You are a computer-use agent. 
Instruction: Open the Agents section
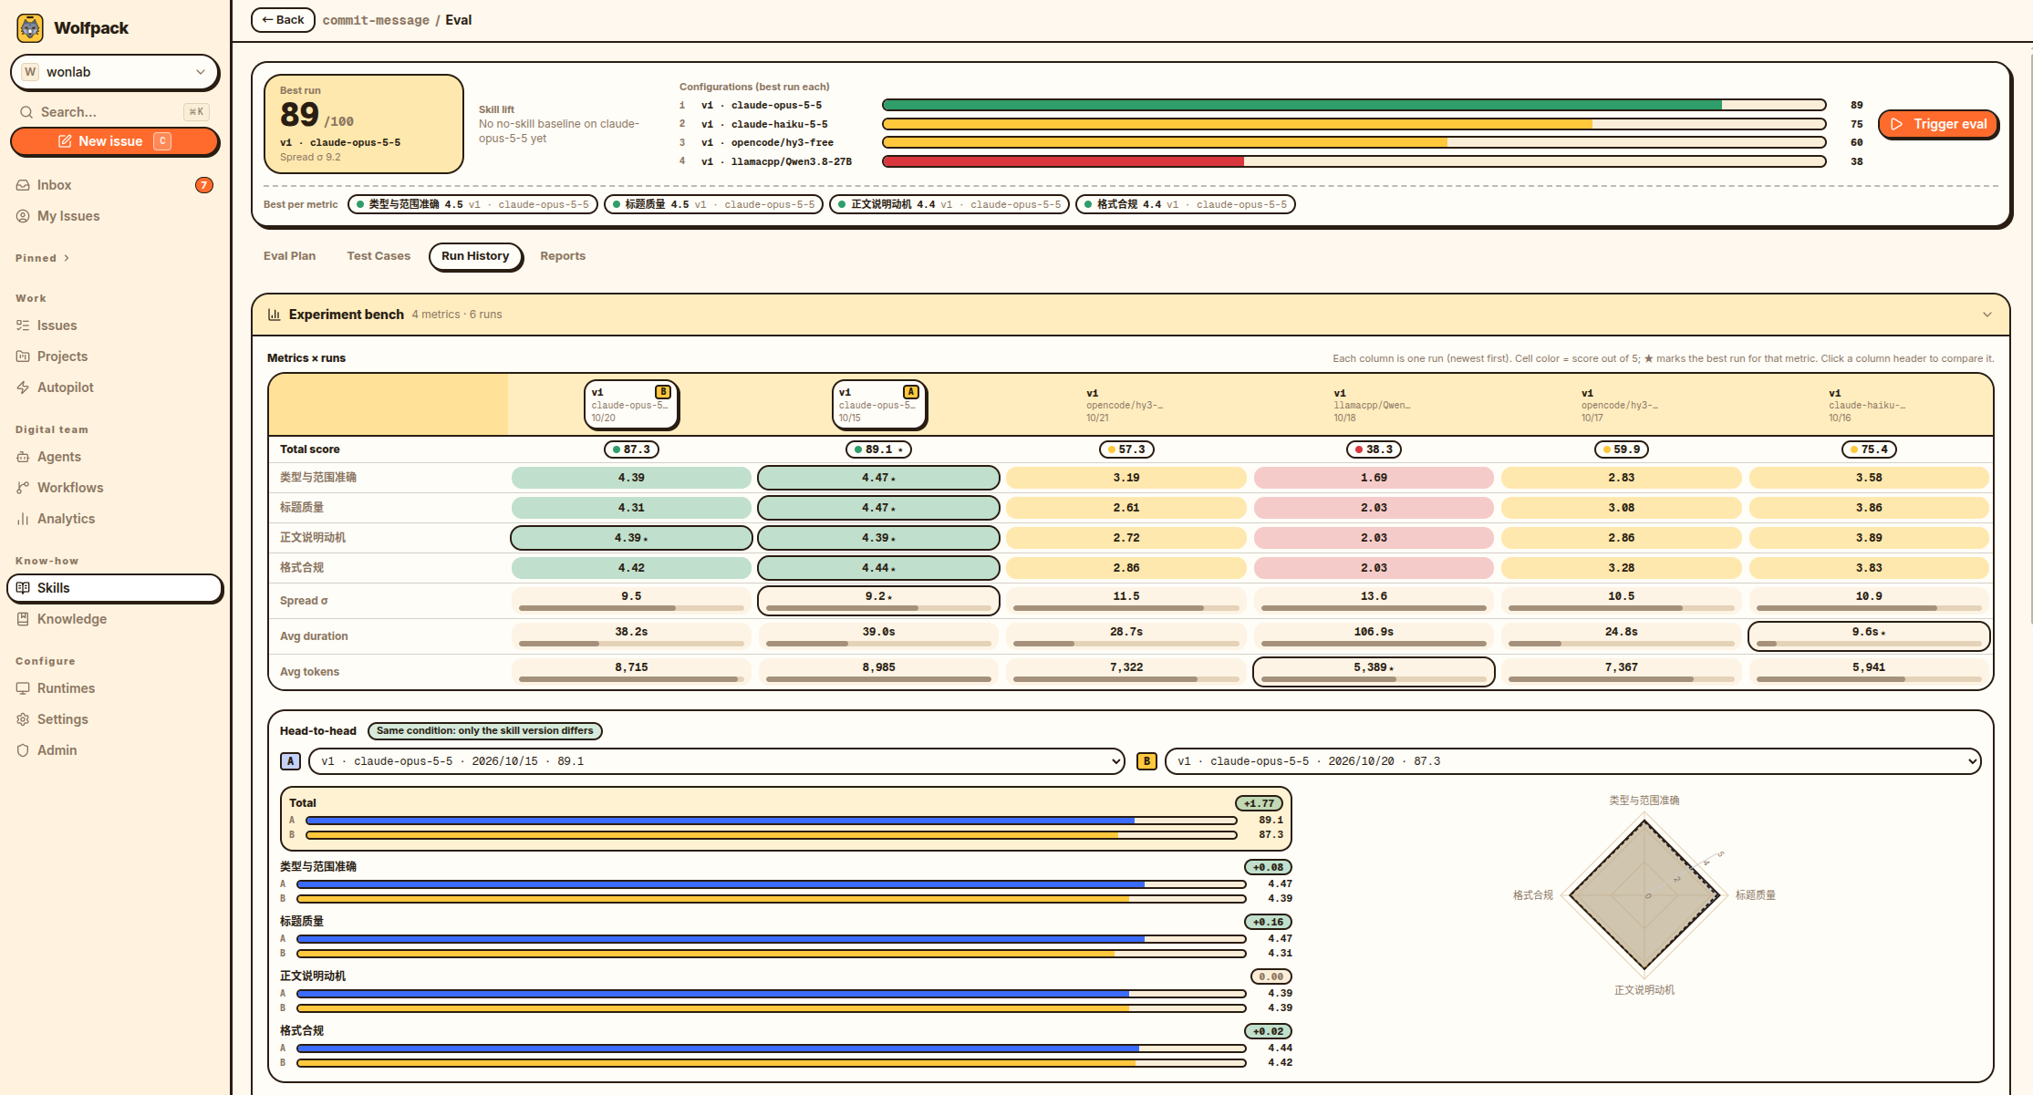click(x=115, y=457)
